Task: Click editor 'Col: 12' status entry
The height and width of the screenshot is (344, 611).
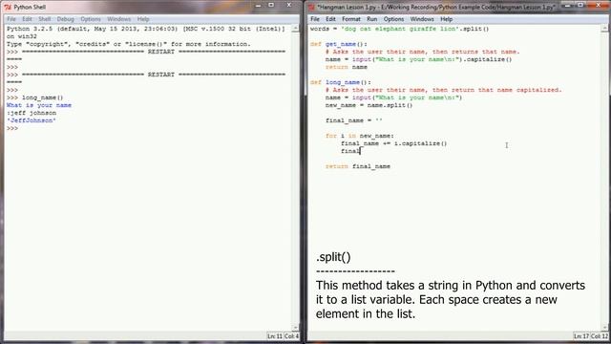Action: [x=600, y=335]
